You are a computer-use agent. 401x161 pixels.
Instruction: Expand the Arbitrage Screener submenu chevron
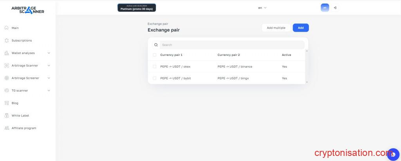[x=49, y=78]
